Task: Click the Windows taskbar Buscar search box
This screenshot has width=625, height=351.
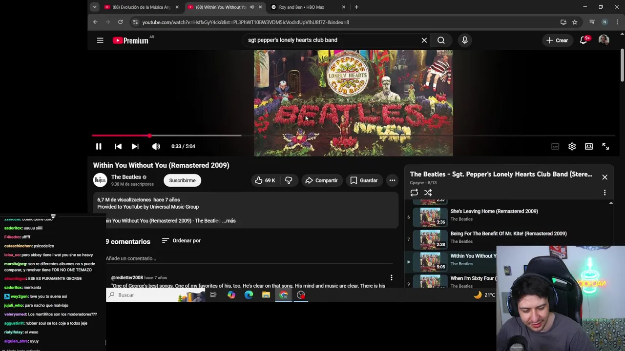Action: tap(155, 295)
